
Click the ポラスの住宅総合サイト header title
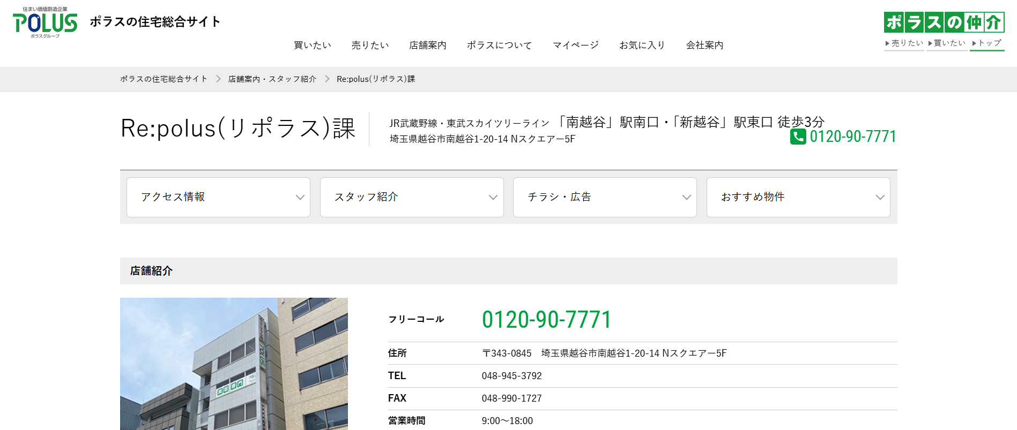tap(155, 21)
